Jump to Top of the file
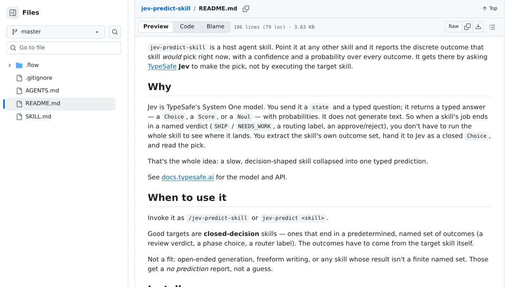Viewport: 511px width, 287px height. coord(490,8)
